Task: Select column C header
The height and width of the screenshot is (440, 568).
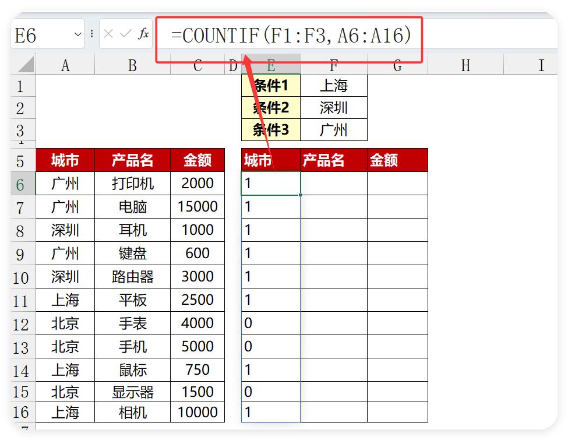Action: (197, 65)
